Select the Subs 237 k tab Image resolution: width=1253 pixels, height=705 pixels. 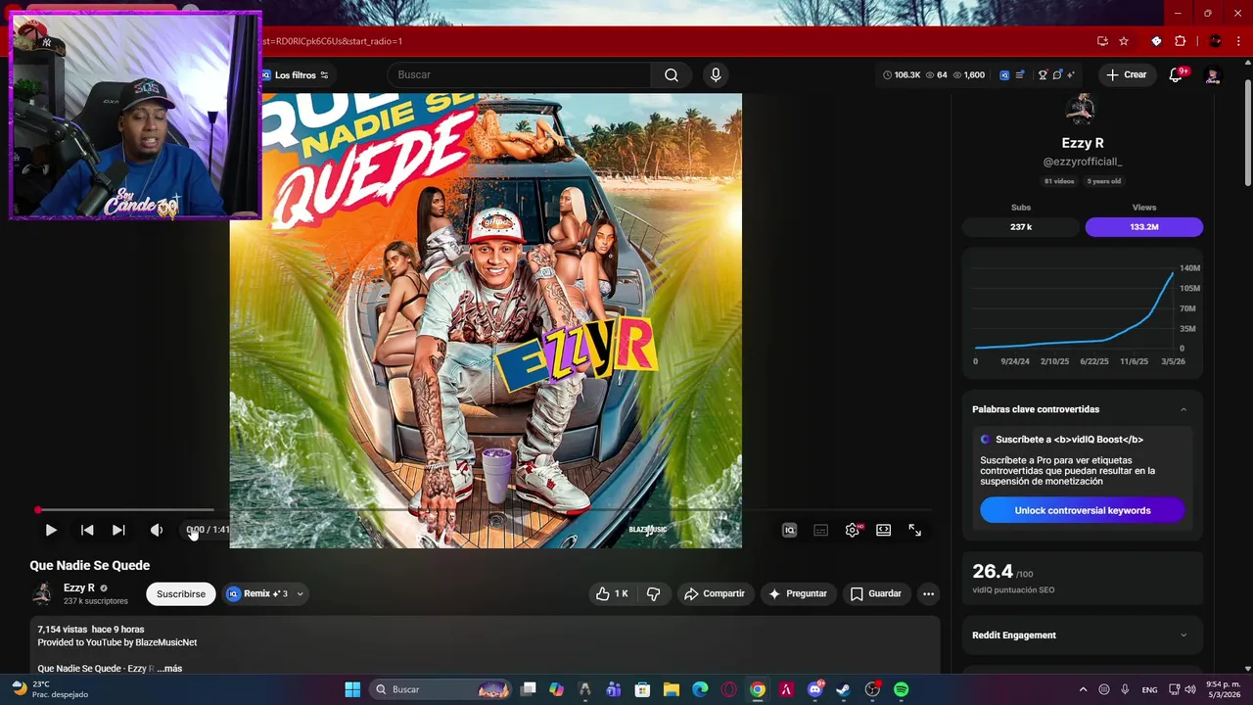click(1021, 227)
